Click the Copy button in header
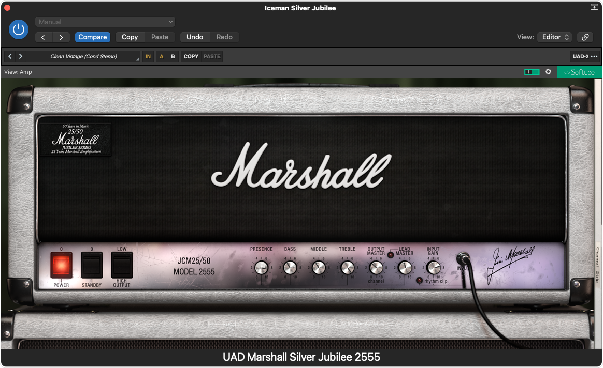The image size is (603, 368). click(130, 37)
